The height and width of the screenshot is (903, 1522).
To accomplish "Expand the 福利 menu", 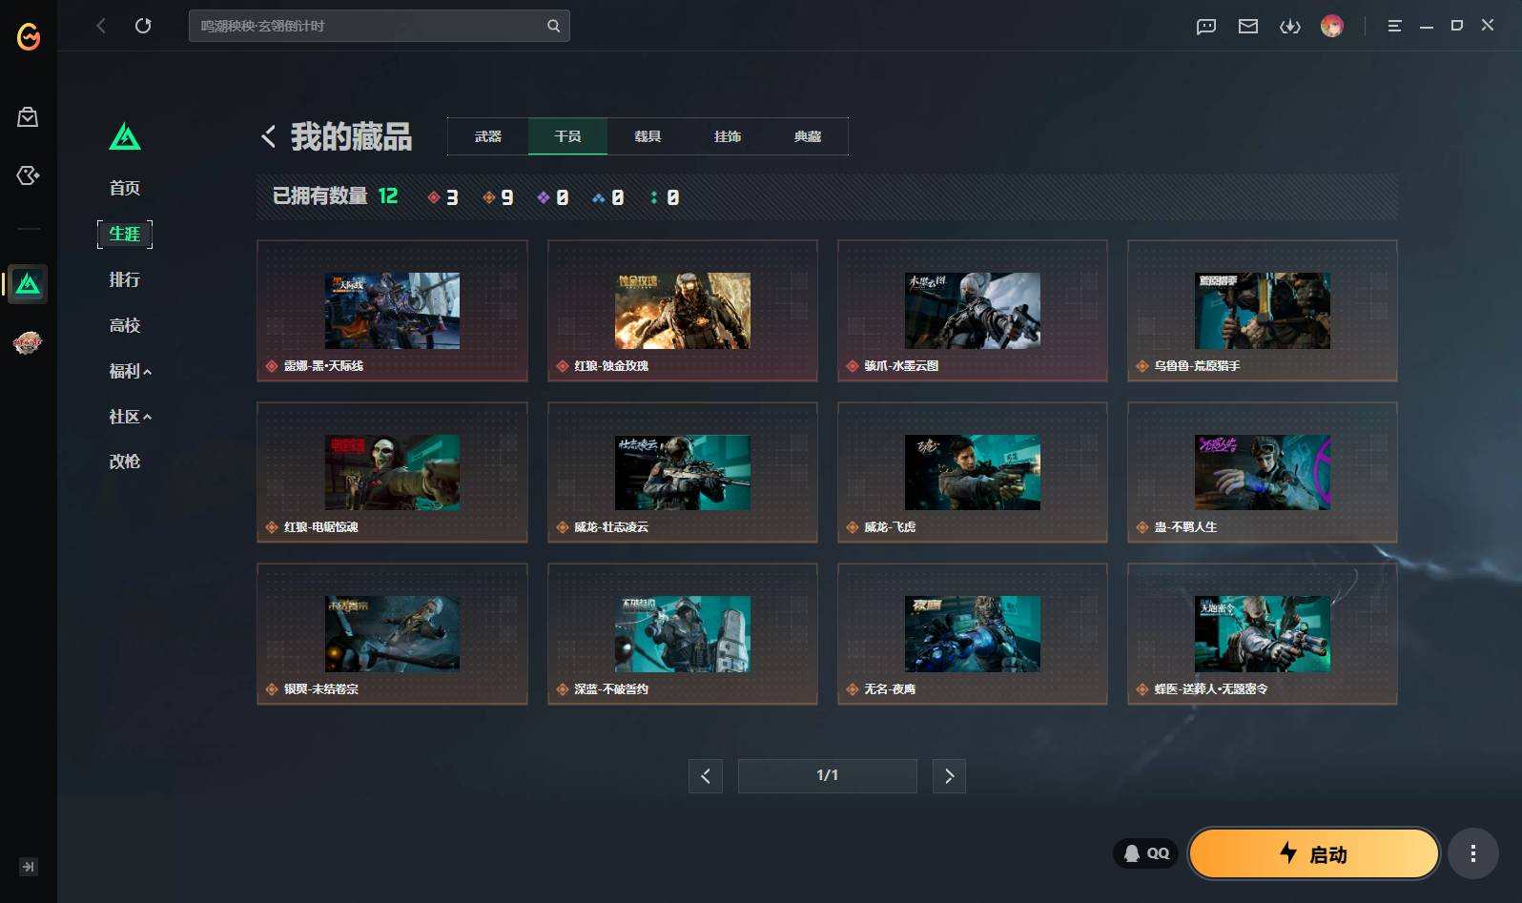I will pos(131,371).
